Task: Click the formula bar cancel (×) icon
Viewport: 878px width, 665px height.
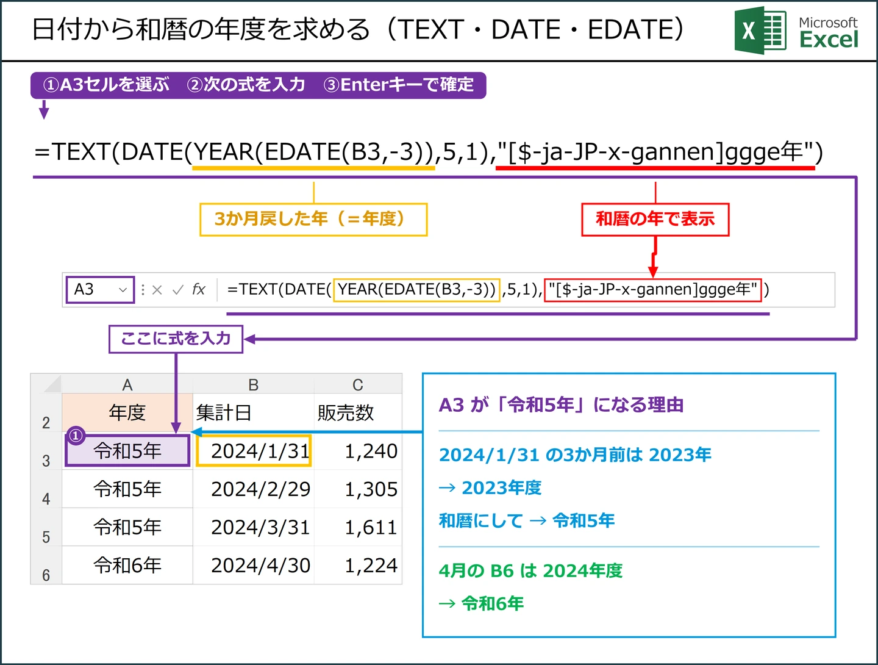Action: coord(157,290)
